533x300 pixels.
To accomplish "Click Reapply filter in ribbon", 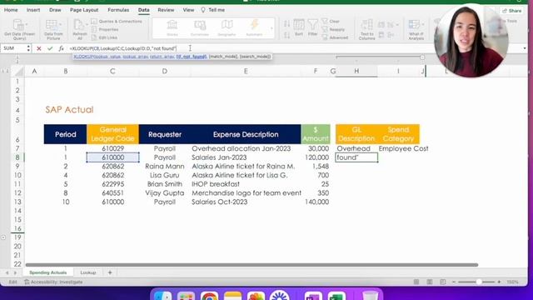I will click(x=333, y=30).
